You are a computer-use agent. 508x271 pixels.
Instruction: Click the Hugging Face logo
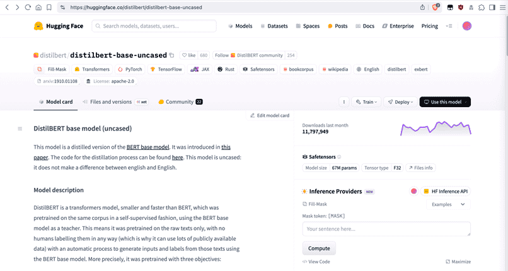click(59, 26)
